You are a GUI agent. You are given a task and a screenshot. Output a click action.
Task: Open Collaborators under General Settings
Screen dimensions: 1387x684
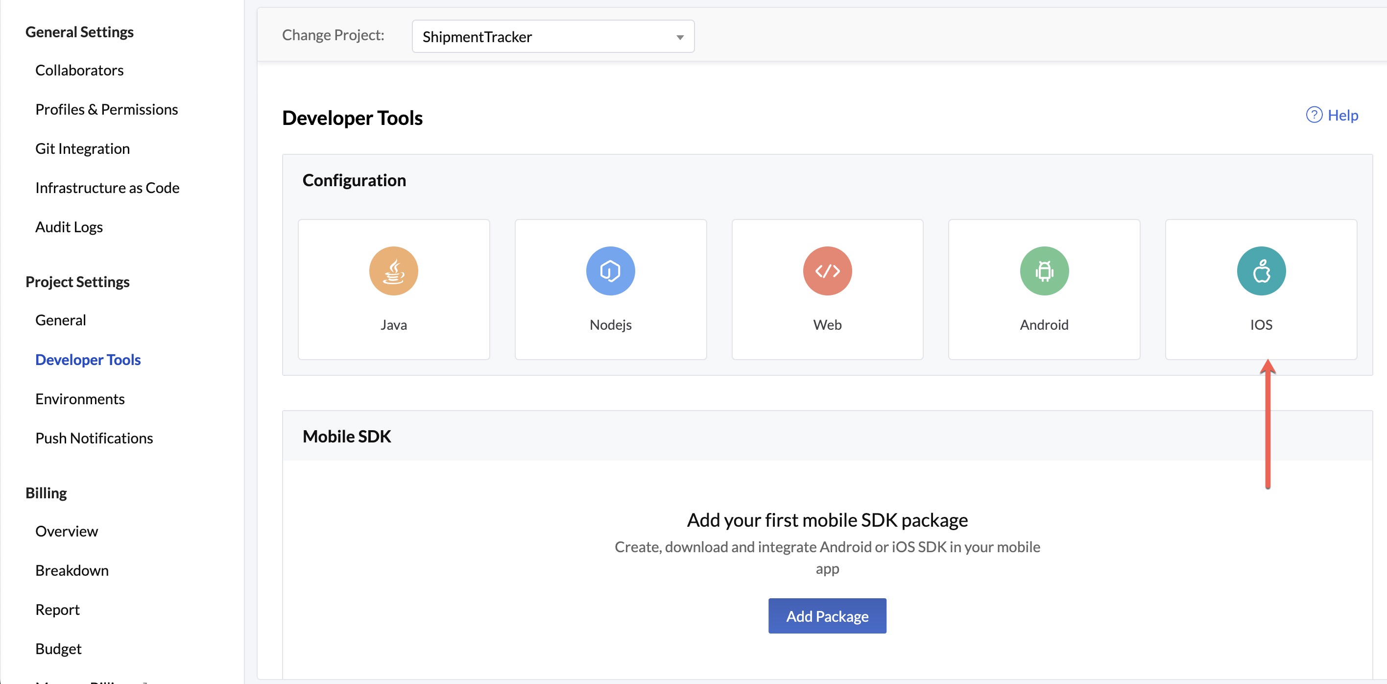tap(79, 70)
